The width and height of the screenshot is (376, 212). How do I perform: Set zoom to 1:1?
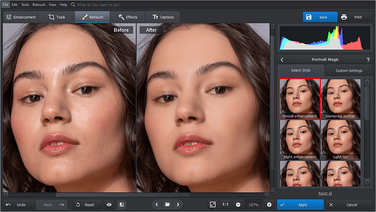(225, 205)
